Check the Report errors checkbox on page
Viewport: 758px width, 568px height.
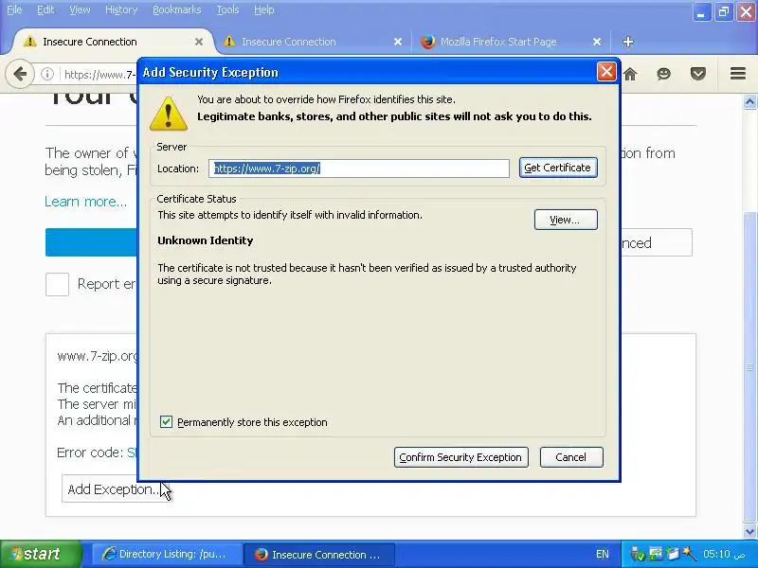click(57, 284)
